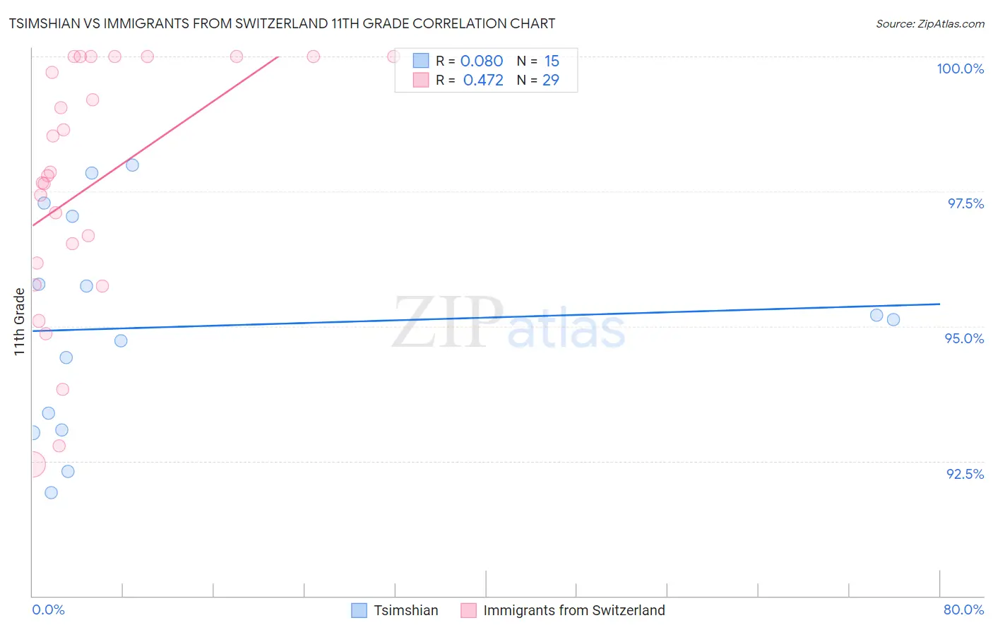
Task: Click the pink Immigrants from Switzerland legend swatch
Action: click(469, 610)
